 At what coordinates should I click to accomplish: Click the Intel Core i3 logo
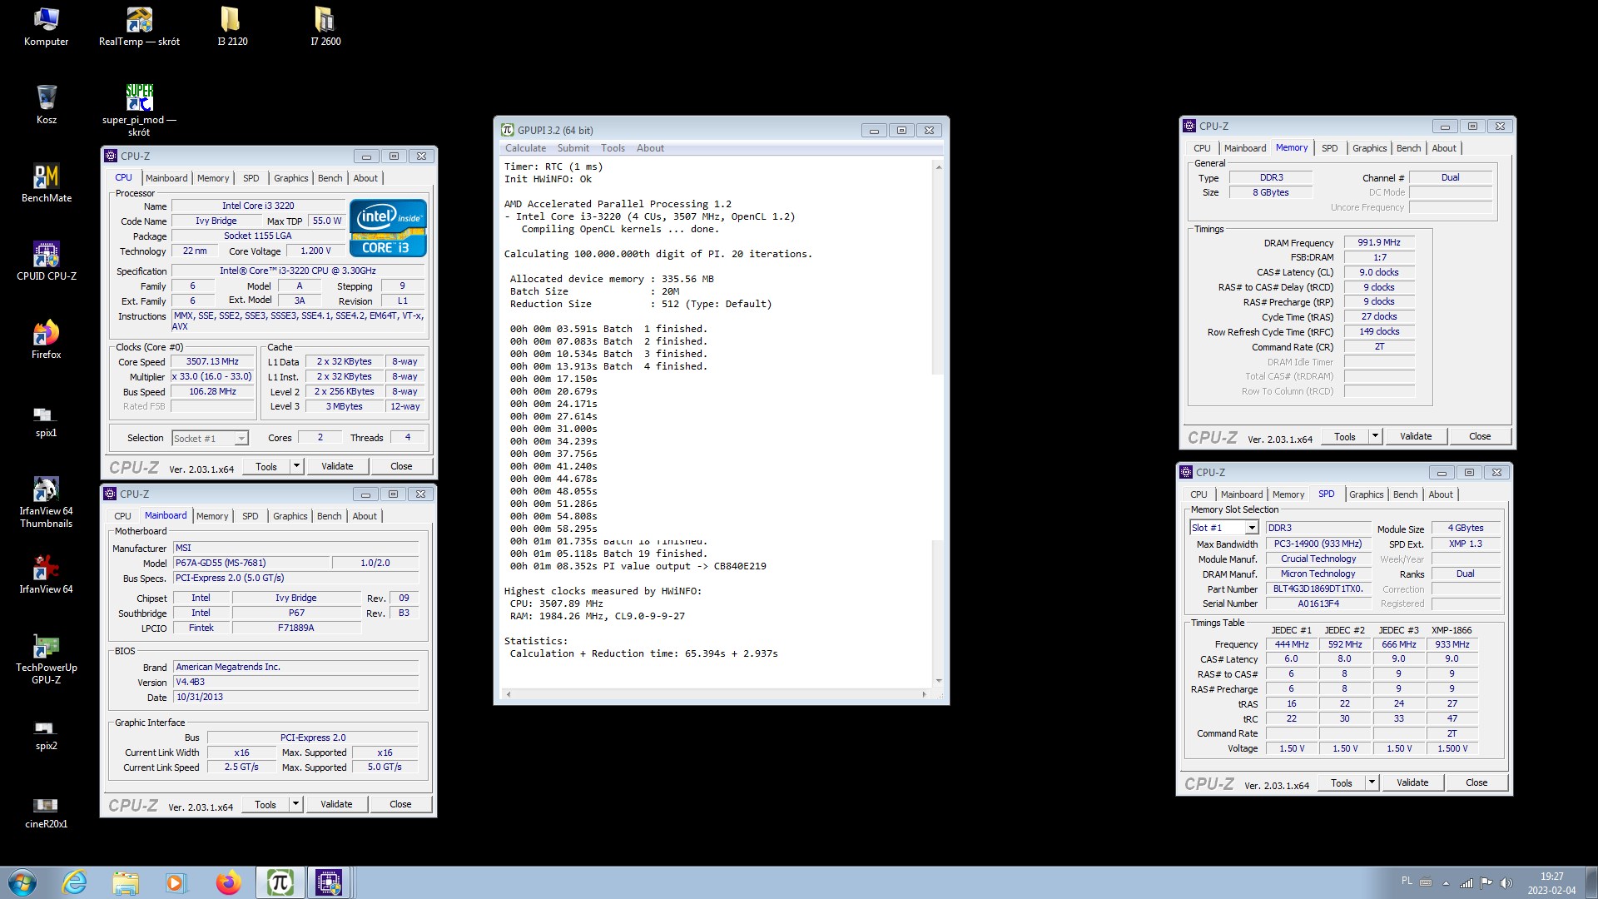(388, 227)
